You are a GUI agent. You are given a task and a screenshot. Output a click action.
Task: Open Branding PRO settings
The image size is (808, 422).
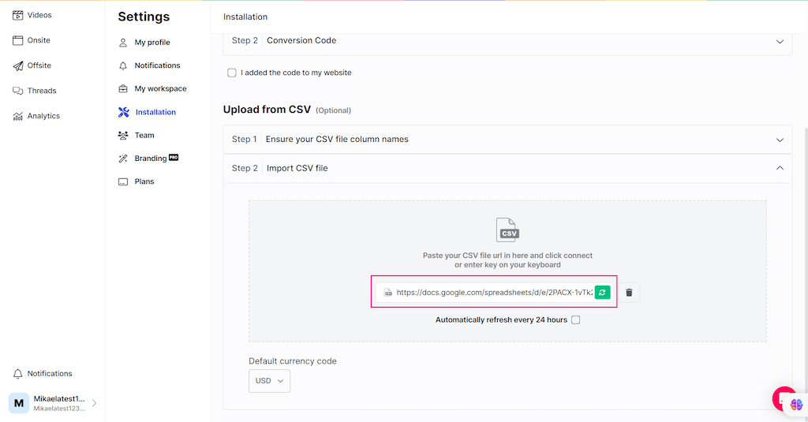150,159
